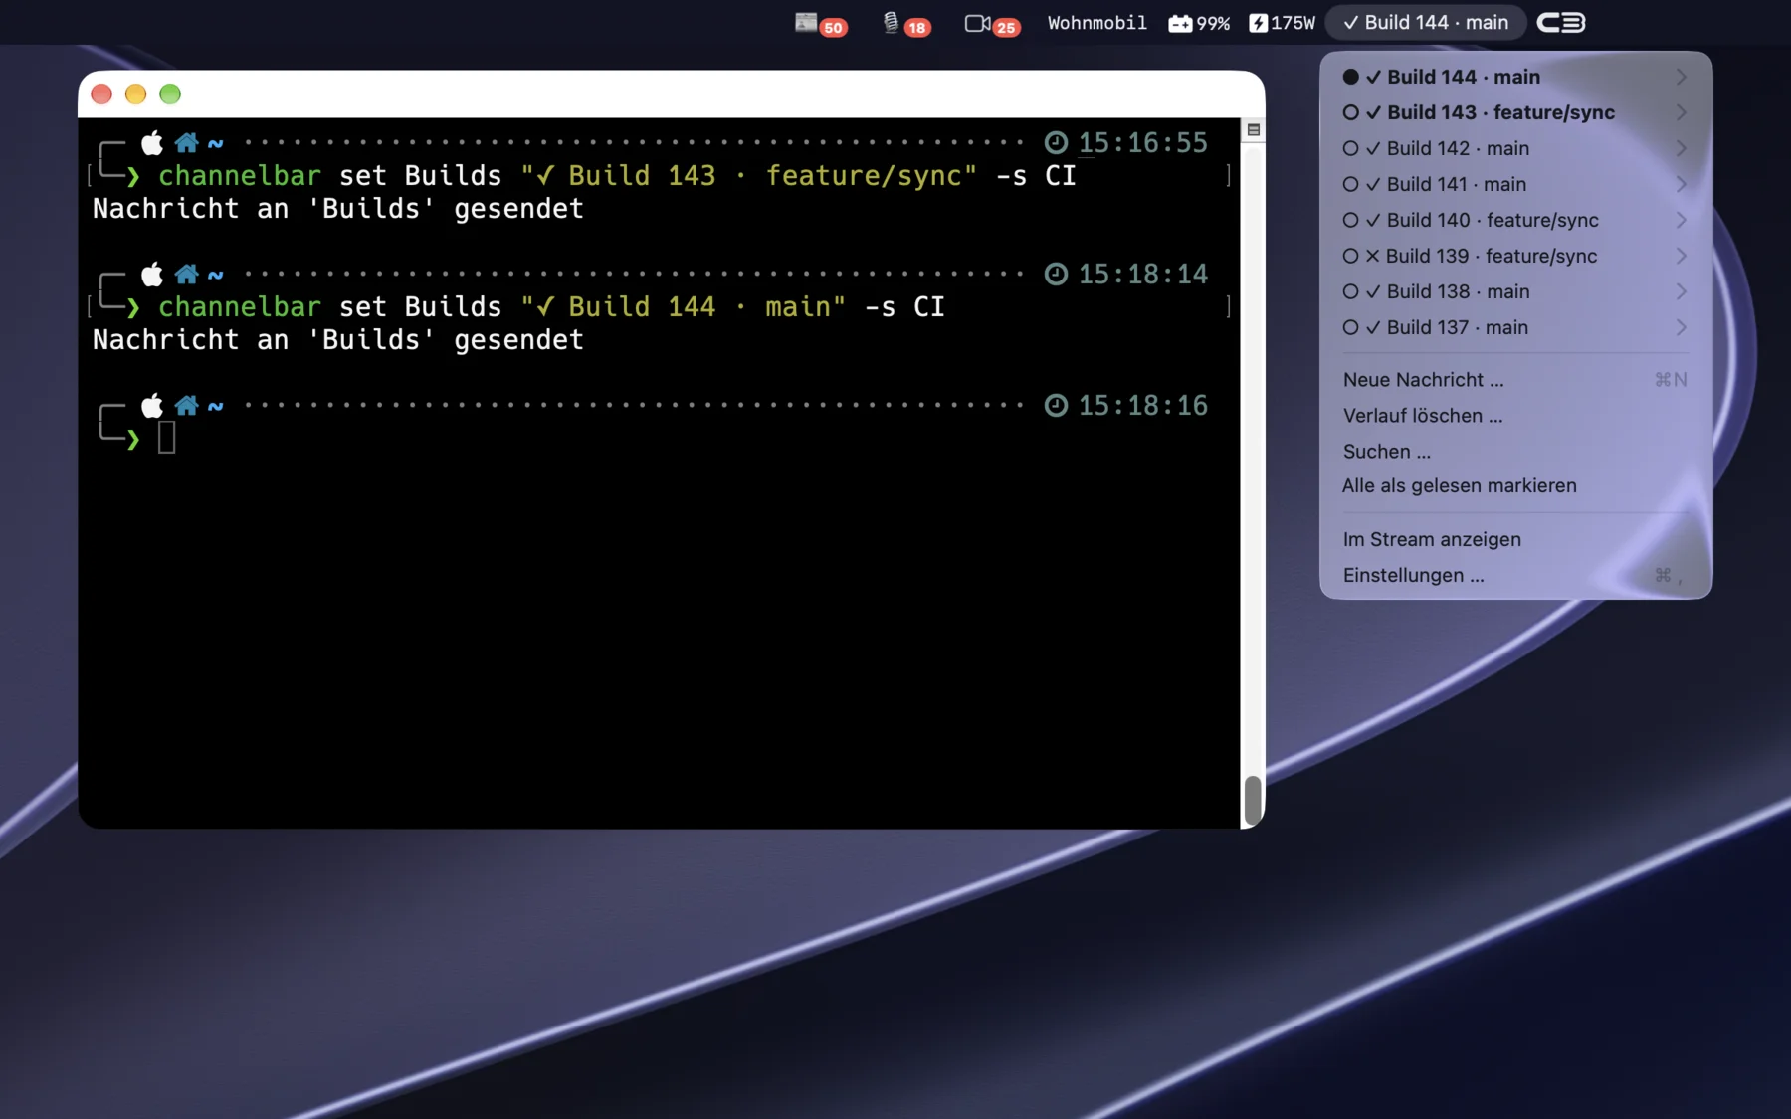
Task: Click the home icon in the 15:16:55 prompt
Action: (x=186, y=142)
